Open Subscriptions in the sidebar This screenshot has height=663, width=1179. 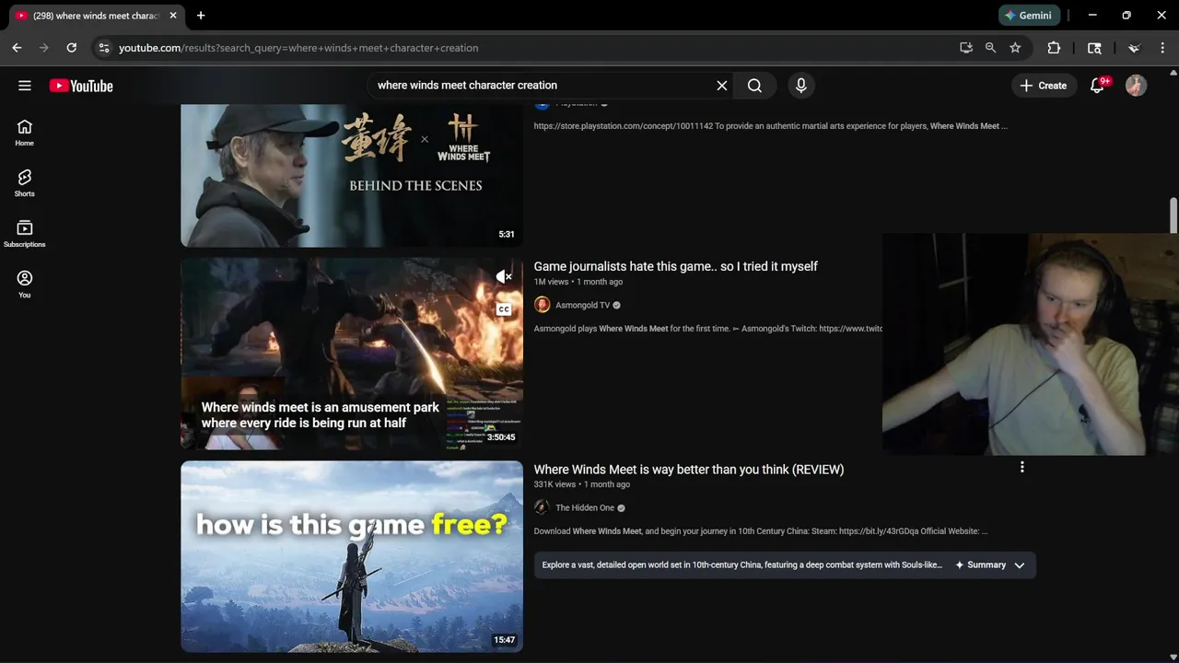coord(25,234)
